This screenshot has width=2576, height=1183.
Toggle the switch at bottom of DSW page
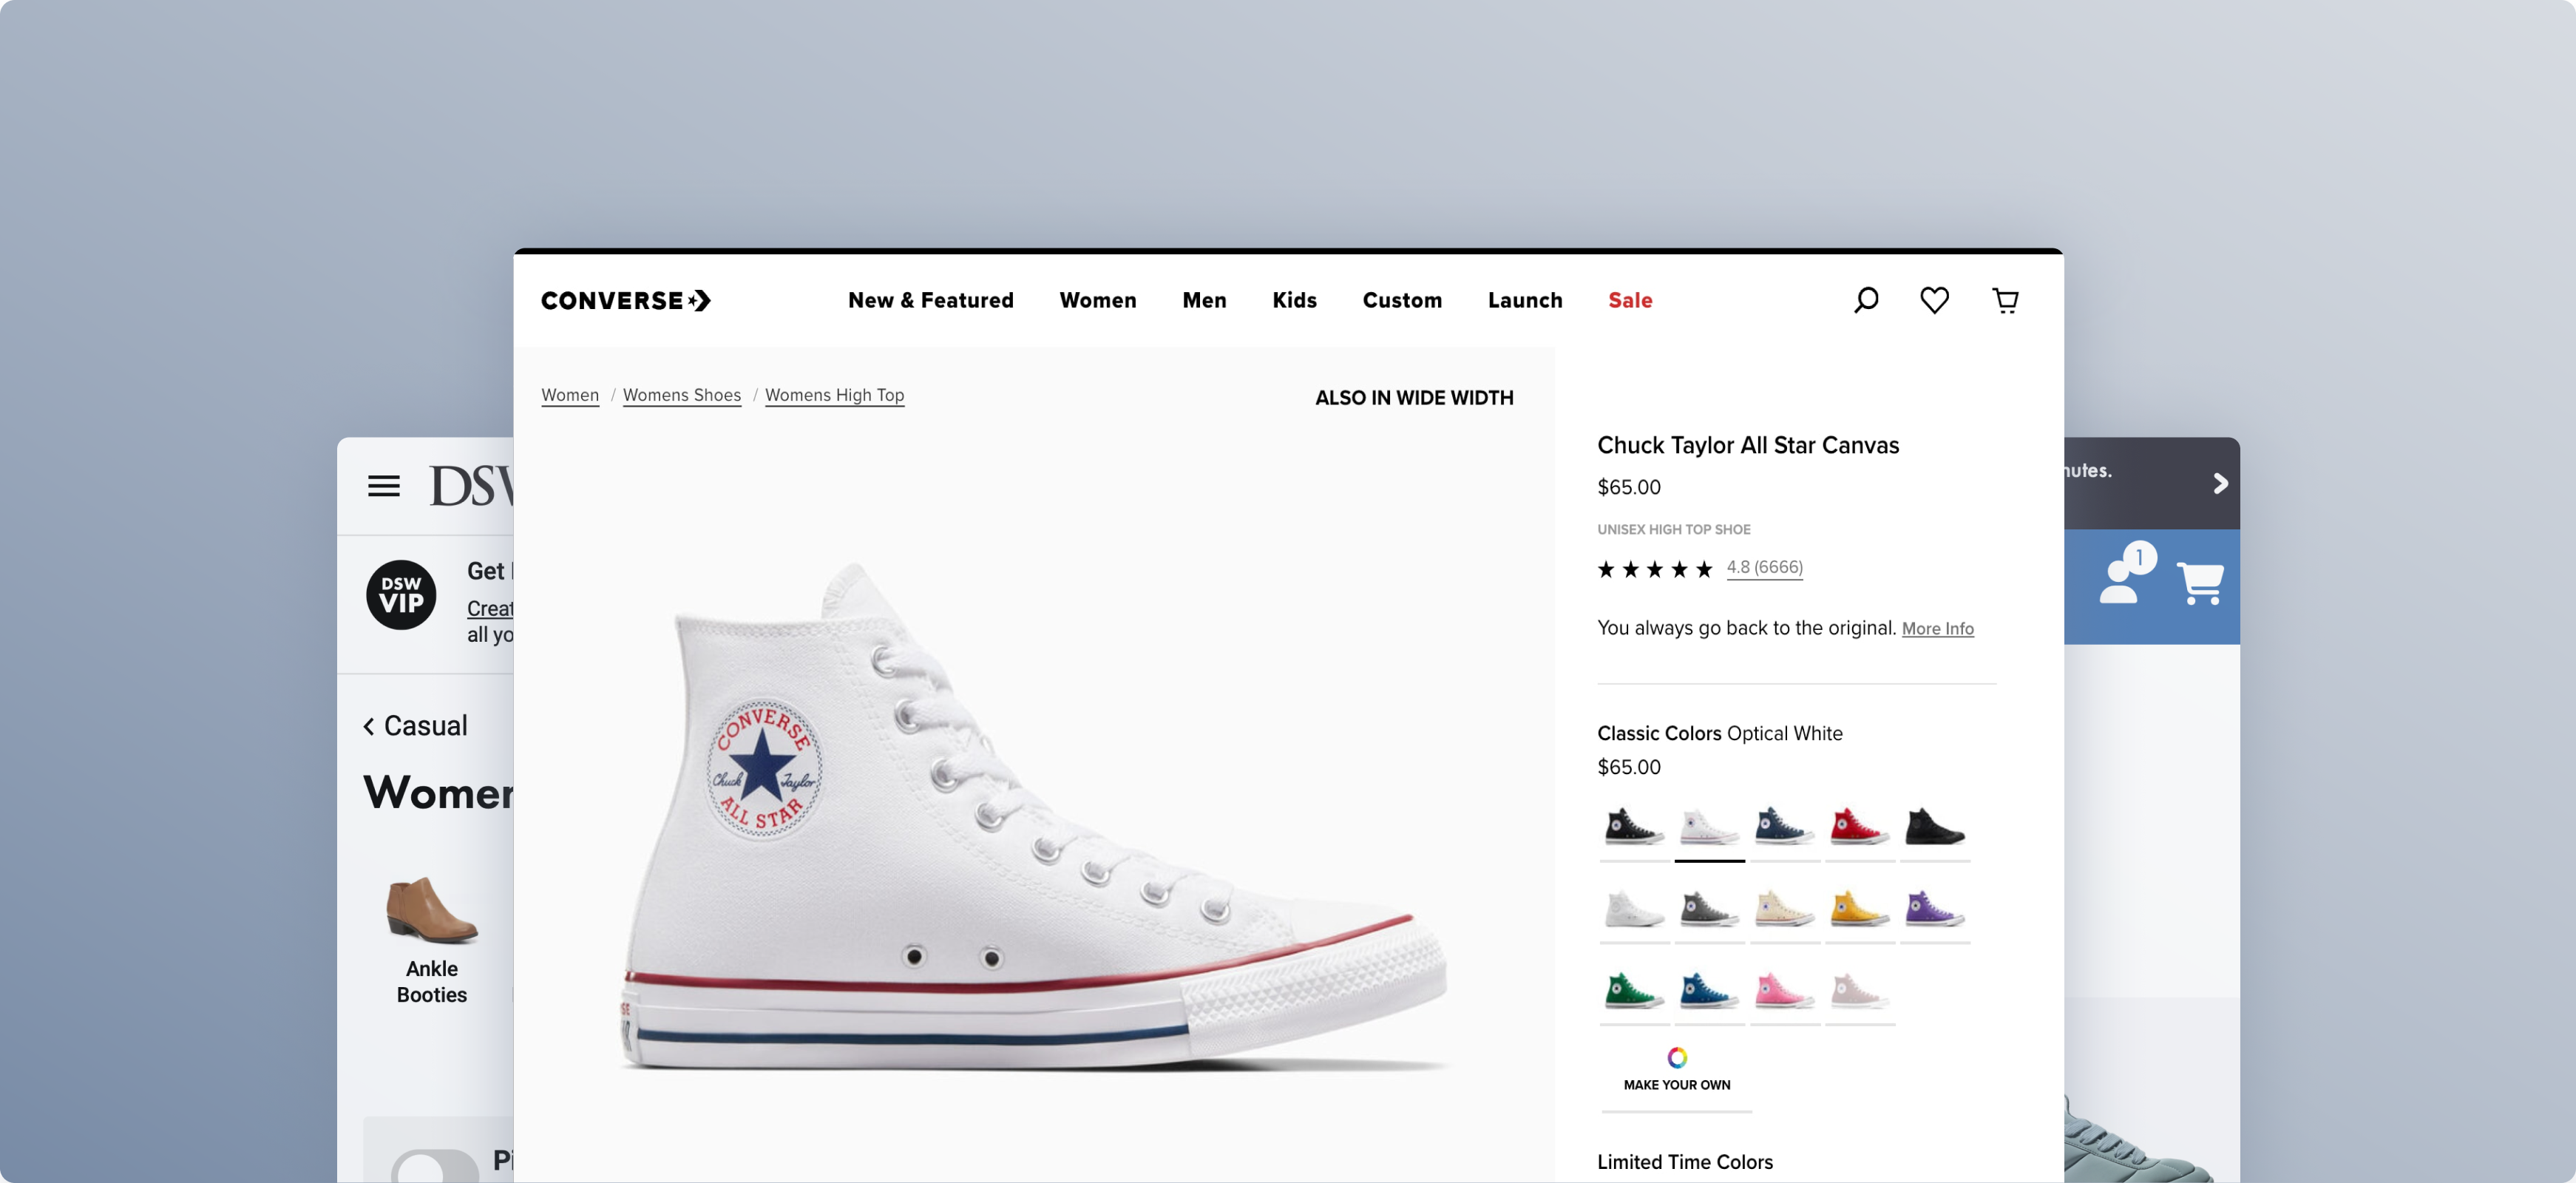[x=435, y=1166]
